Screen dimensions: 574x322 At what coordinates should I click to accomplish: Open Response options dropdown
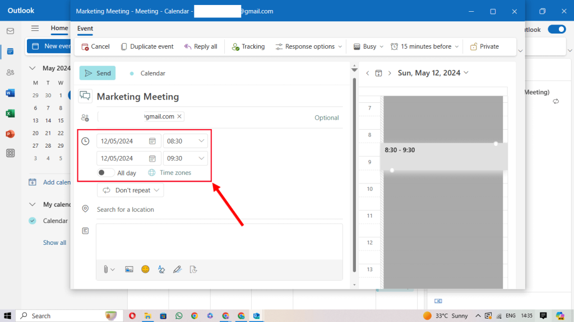pyautogui.click(x=309, y=46)
